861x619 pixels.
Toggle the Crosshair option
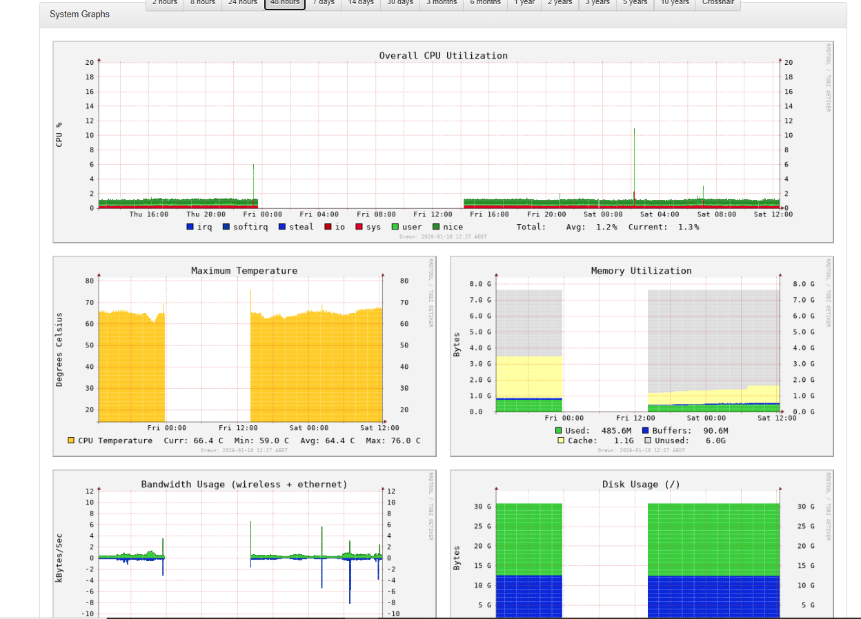coord(718,4)
